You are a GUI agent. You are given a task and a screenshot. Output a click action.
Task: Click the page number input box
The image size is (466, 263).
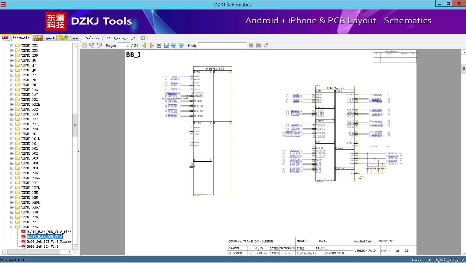click(124, 45)
